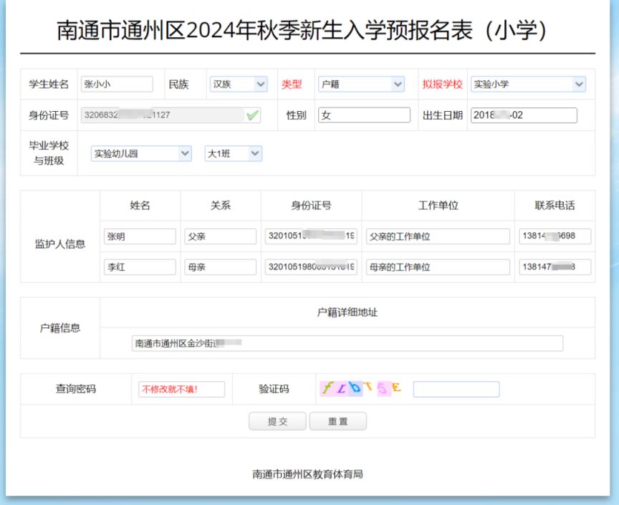Click the 出生日期 input field
The width and height of the screenshot is (619, 505).
(524, 115)
